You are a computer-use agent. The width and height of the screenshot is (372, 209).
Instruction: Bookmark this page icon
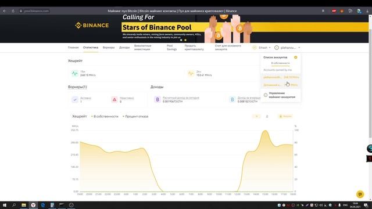(323, 11)
